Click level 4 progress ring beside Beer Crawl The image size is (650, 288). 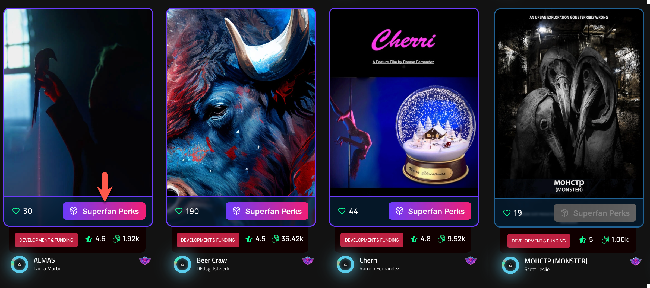click(x=182, y=264)
